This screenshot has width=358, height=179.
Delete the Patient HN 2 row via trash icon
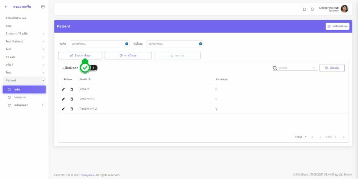72,109
